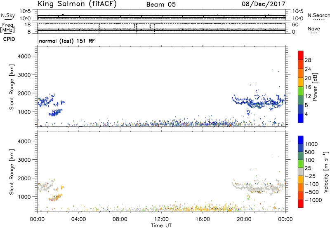The width and height of the screenshot is (330, 228).
Task: Click the bright blue bottom power colorbar segment
Action: pyautogui.click(x=301, y=118)
